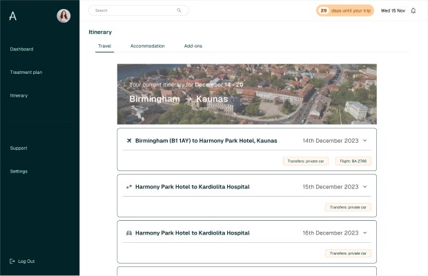The width and height of the screenshot is (428, 276).
Task: Click Harmony Park Hotel to Kardiolita title on 15th December card
Action: pyautogui.click(x=193, y=187)
